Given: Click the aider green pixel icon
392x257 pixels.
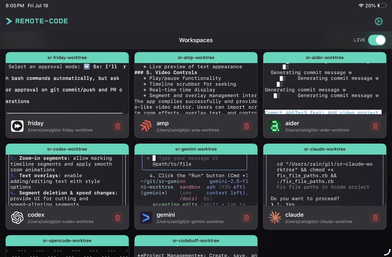Looking at the screenshot, I should 275,126.
